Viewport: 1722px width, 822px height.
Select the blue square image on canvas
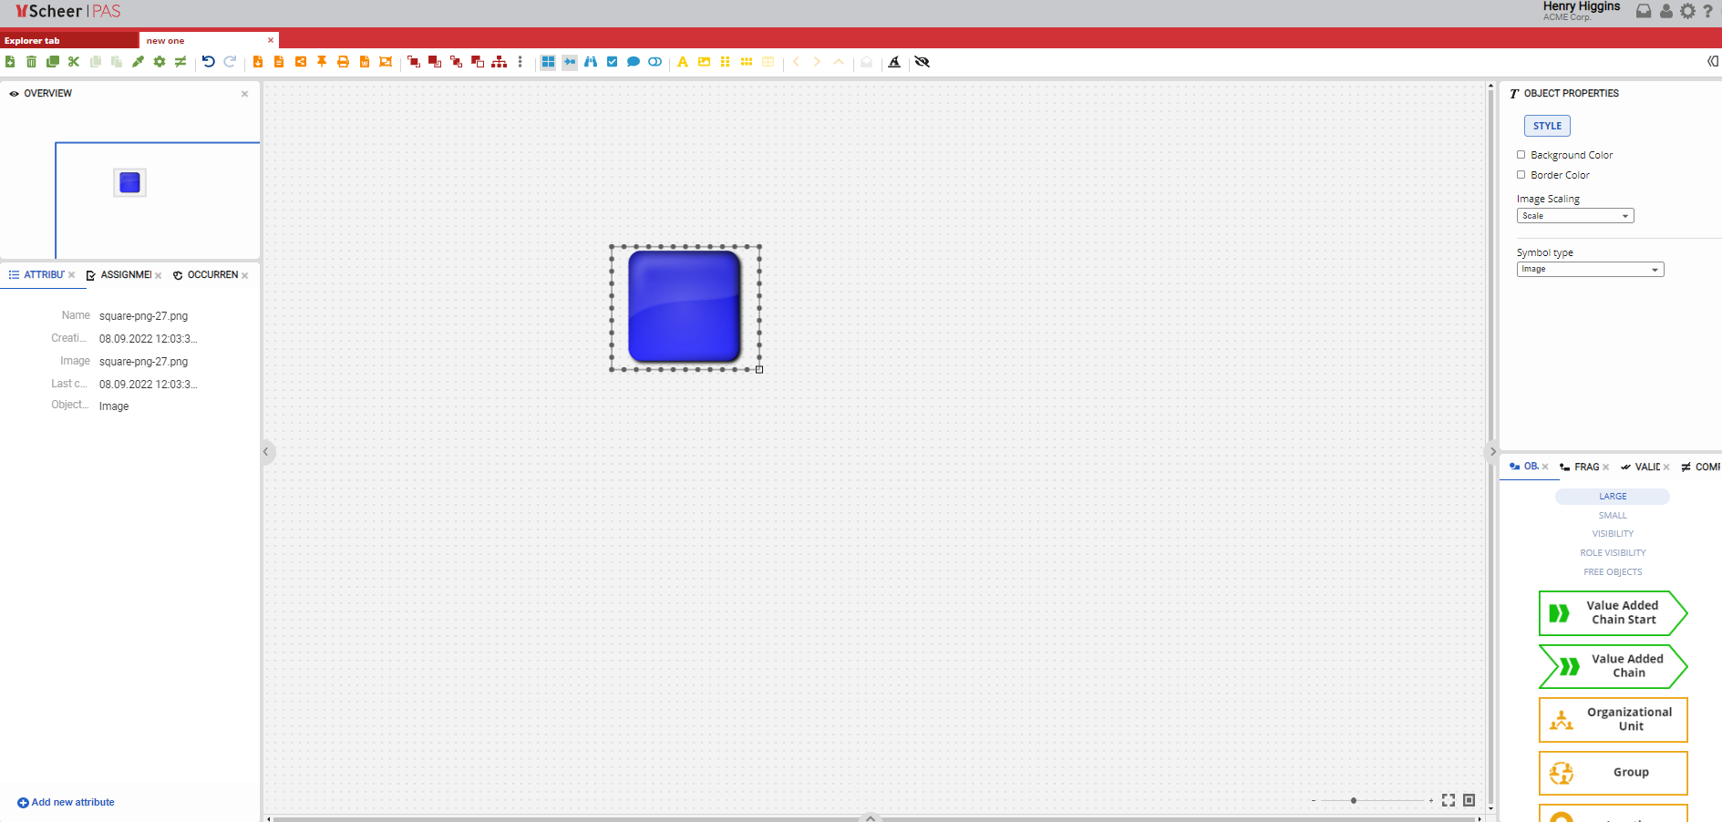[x=685, y=307]
